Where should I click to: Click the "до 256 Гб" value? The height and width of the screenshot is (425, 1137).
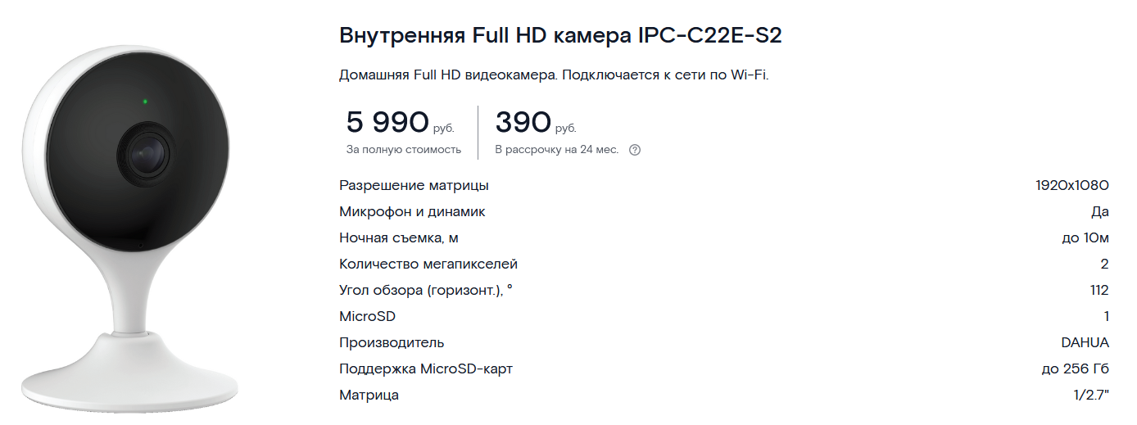(1076, 369)
